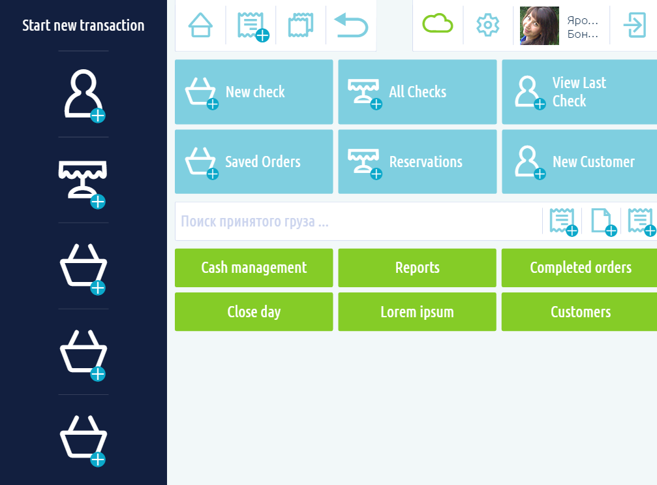Click the document plus icon beside search
The image size is (657, 485).
603,221
